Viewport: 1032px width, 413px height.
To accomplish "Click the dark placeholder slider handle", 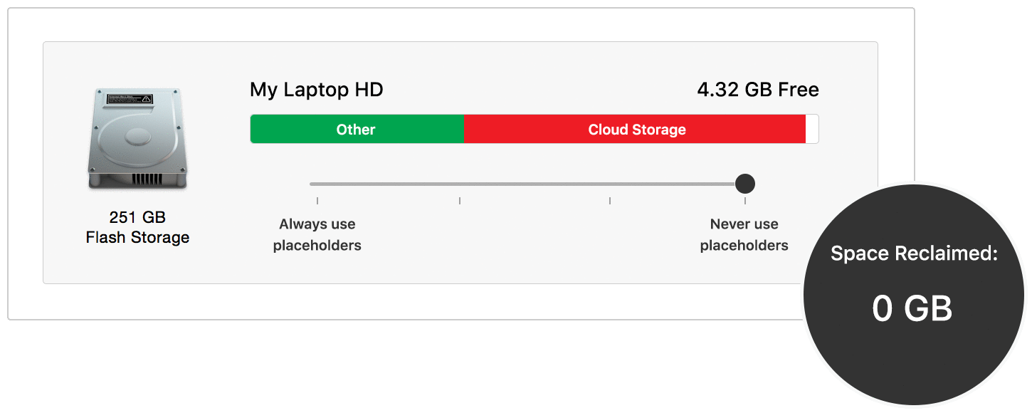I will point(744,184).
